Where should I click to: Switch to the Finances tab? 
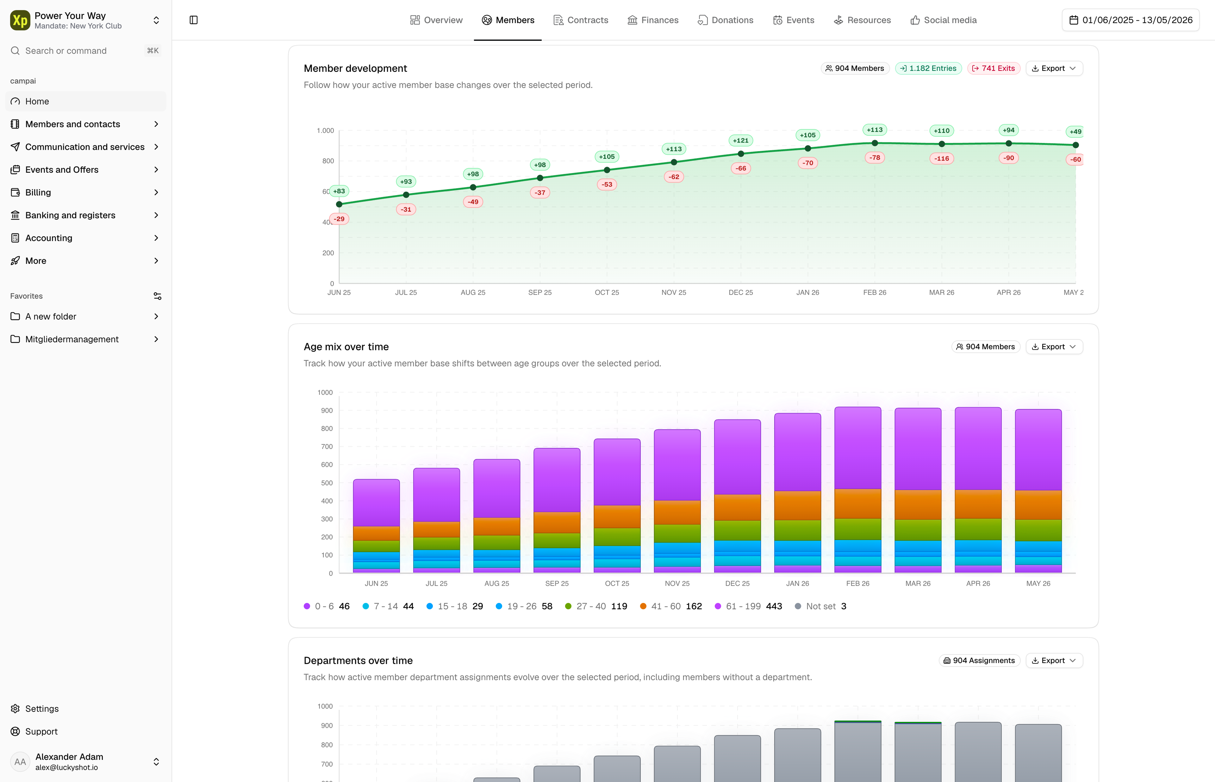653,20
